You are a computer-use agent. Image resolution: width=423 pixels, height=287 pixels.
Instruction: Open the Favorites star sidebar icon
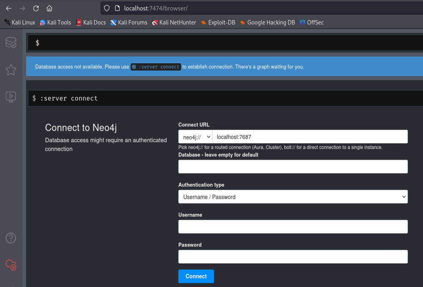pyautogui.click(x=11, y=70)
